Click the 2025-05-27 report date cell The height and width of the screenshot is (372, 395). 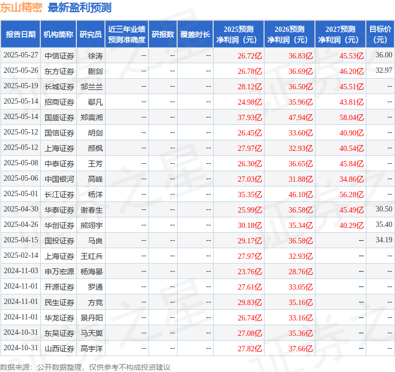(21, 55)
